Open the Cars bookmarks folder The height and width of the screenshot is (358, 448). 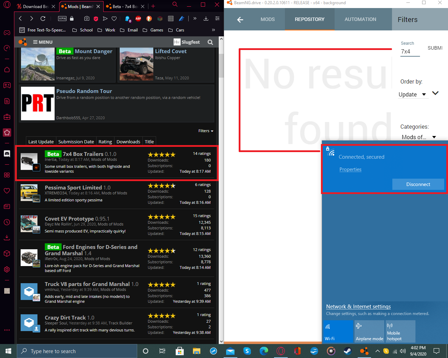click(176, 30)
